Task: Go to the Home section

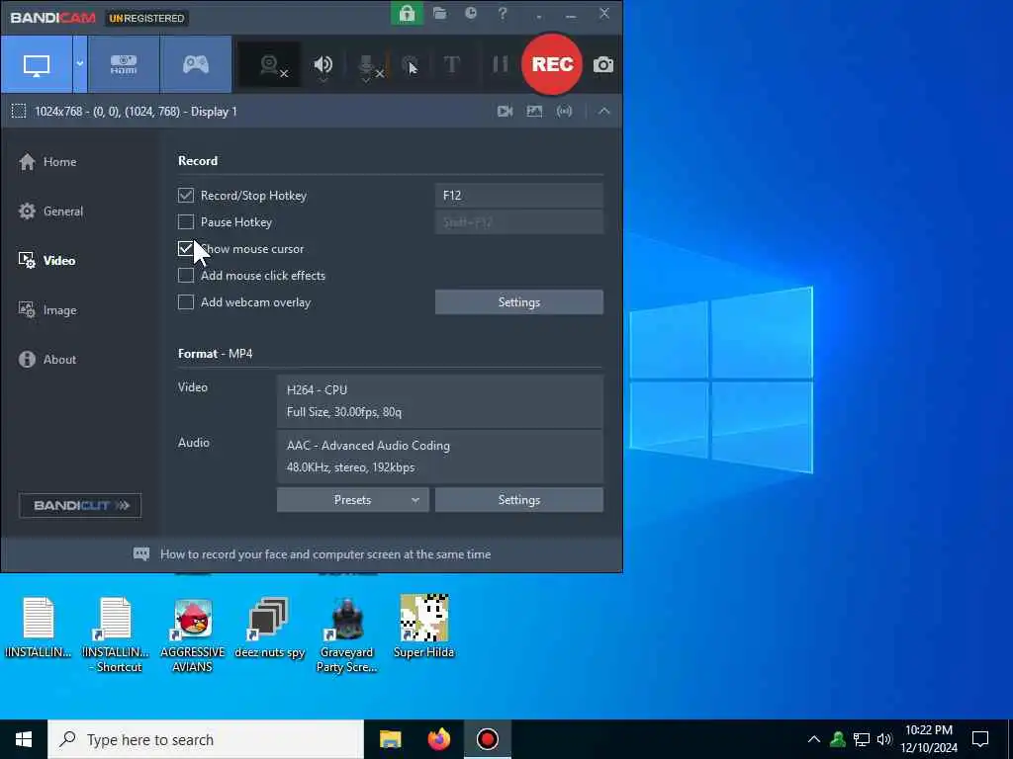Action: 47,161
